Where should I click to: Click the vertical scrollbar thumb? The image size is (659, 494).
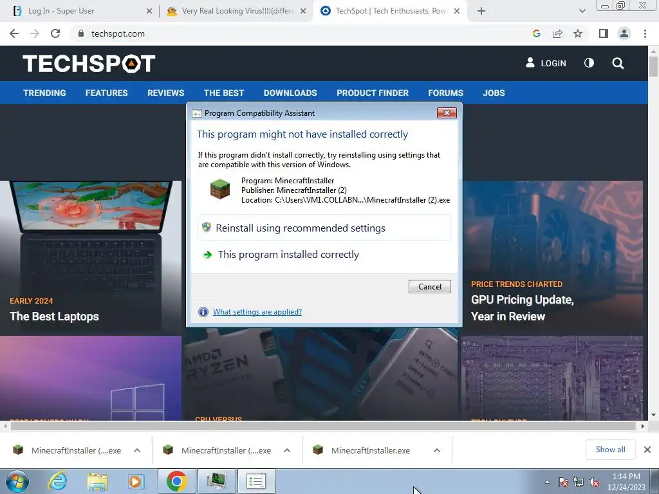tap(654, 66)
